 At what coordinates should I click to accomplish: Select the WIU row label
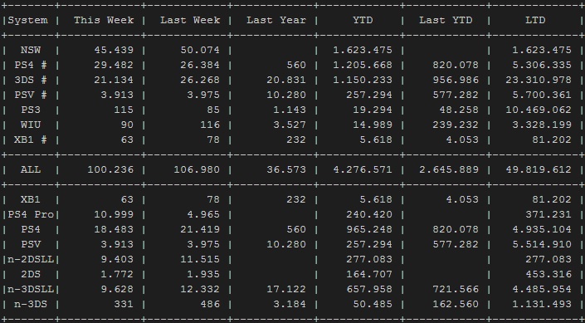tap(31, 125)
